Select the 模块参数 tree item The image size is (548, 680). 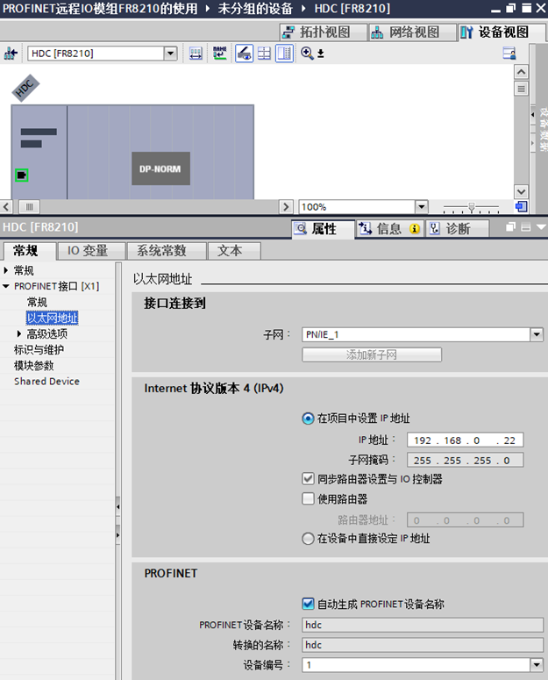click(34, 366)
